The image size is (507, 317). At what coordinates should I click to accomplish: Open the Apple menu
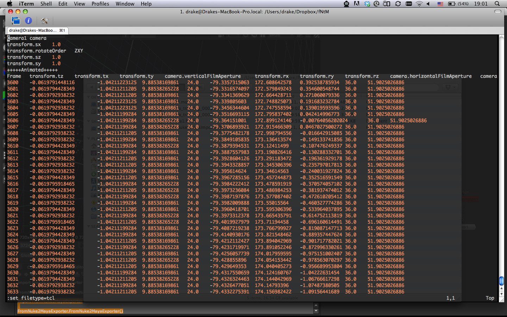[10, 4]
